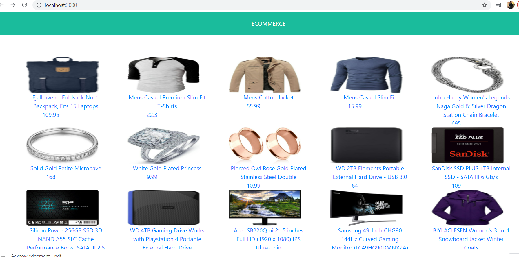Select the White Gold Plated Princess ring image
The height and width of the screenshot is (257, 519).
click(164, 145)
